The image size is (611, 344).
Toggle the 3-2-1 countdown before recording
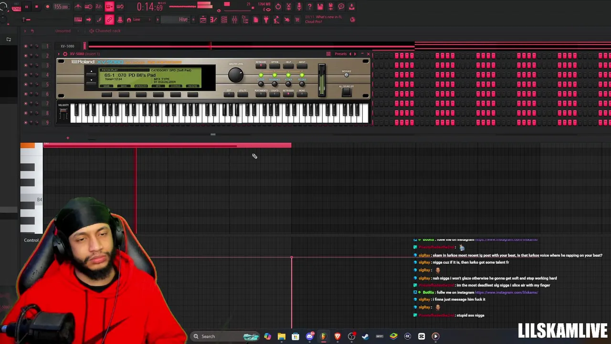pyautogui.click(x=99, y=7)
